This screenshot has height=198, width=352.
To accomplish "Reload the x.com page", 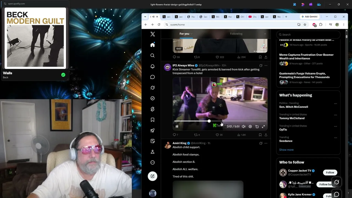I will pos(159,24).
